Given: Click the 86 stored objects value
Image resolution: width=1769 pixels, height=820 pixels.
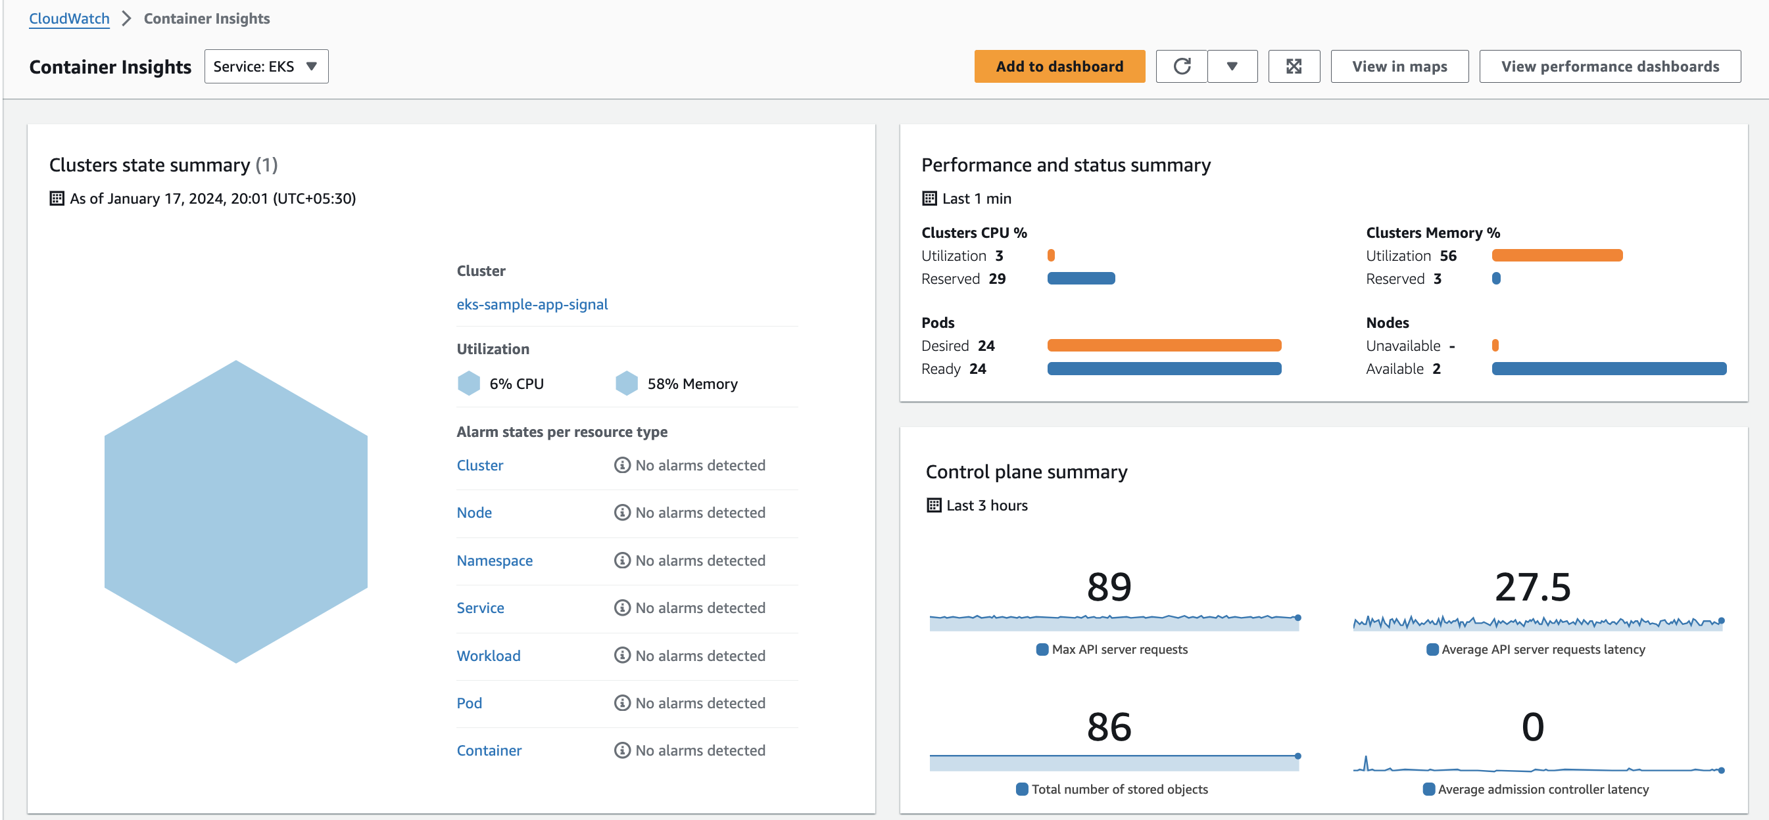Looking at the screenshot, I should (1109, 727).
